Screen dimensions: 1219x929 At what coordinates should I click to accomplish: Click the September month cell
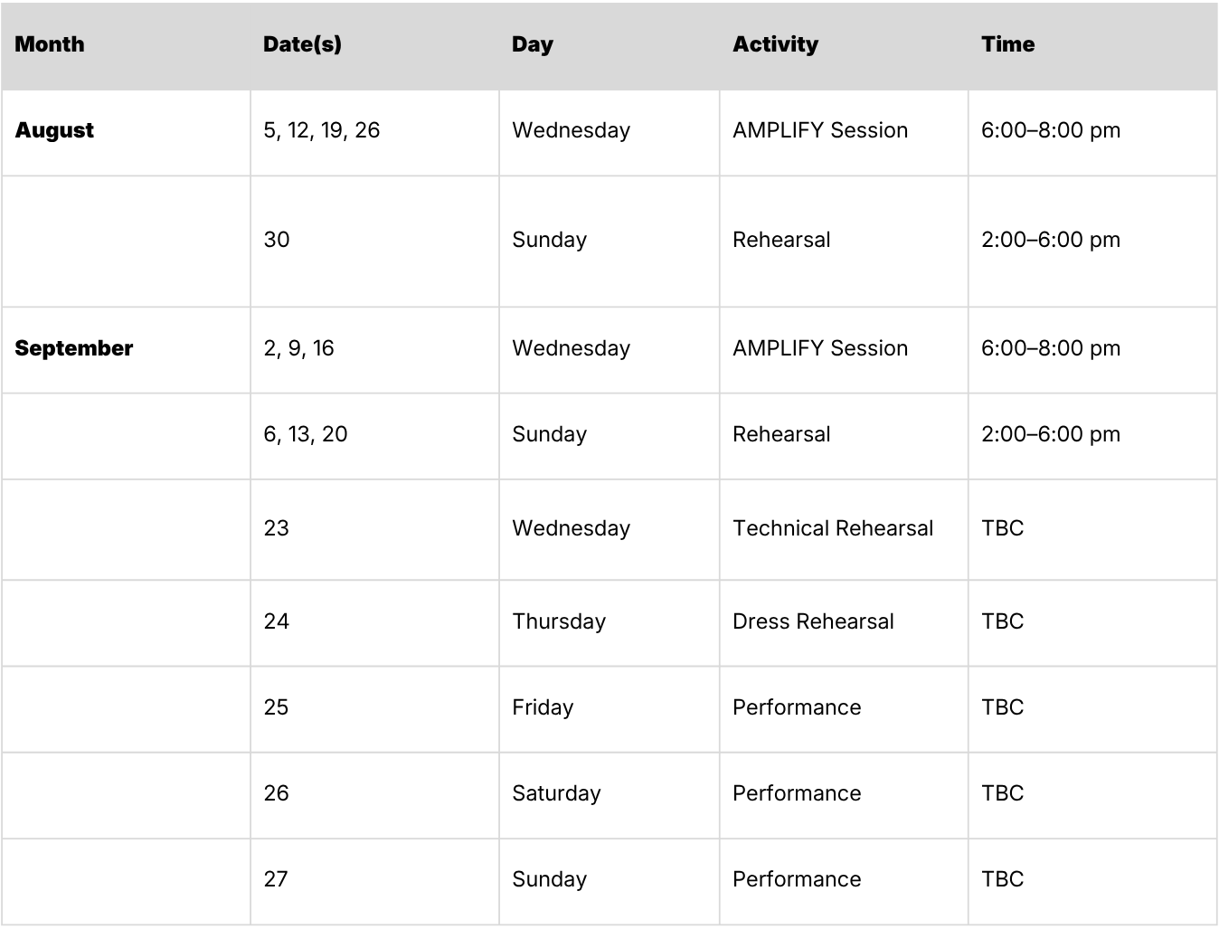pyautogui.click(x=126, y=349)
